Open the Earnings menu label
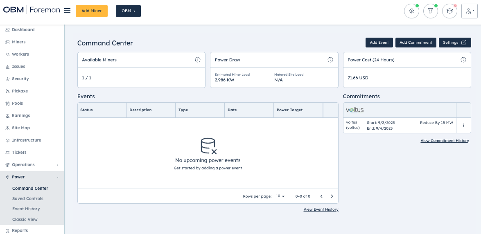This screenshot has height=234, width=481. click(21, 116)
